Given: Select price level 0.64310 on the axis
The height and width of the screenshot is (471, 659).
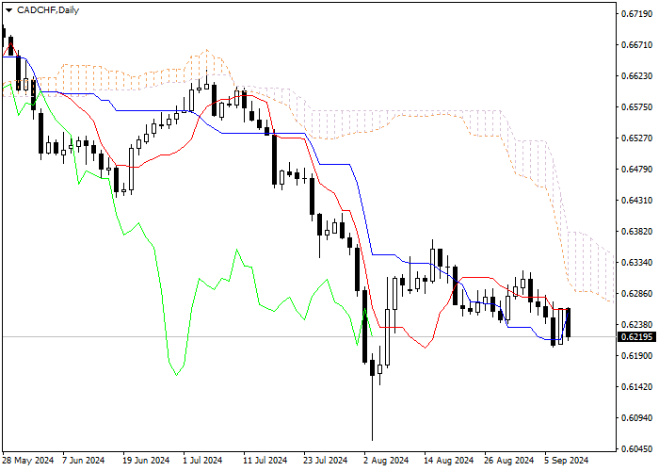Looking at the screenshot, I should pyautogui.click(x=636, y=201).
